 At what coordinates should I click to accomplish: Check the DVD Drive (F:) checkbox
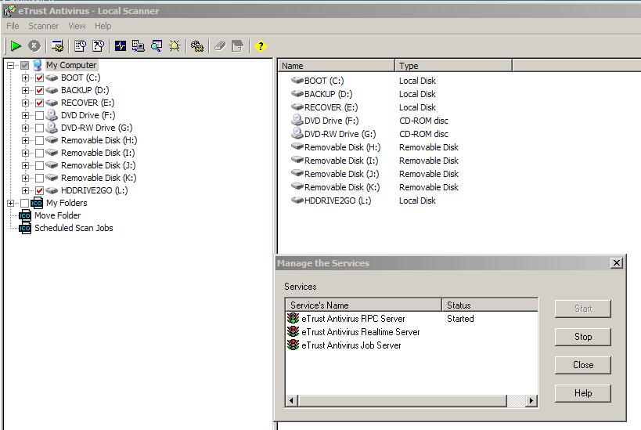39,116
